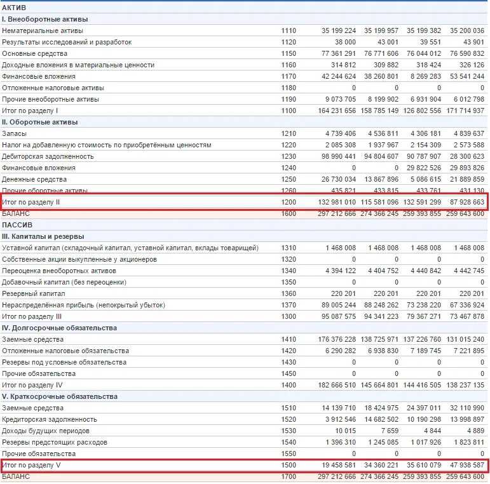Click 'Резервы под условные обязательства' label
Viewport: 490px width, 484px height.
(64, 362)
